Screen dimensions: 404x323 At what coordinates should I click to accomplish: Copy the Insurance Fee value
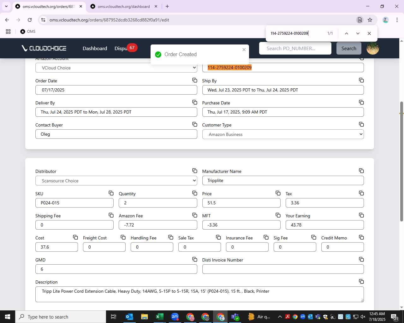(x=266, y=237)
